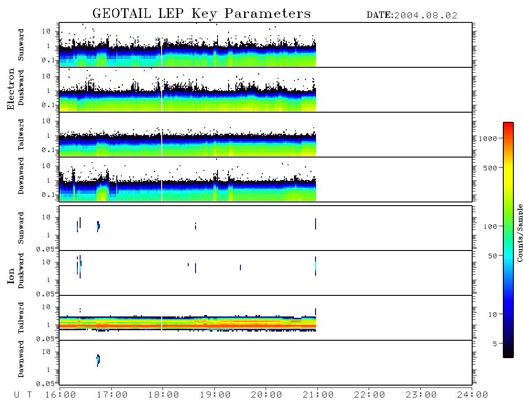Click the 17:00 time tick label

coord(112,395)
